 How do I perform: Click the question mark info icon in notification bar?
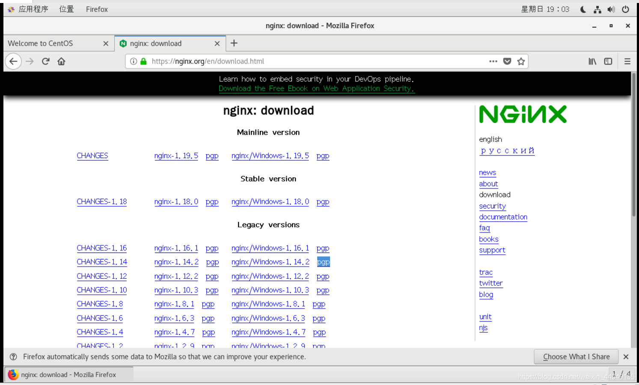[x=13, y=357]
